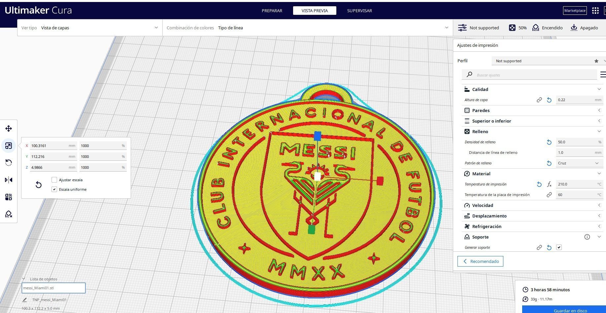Click the green scale handle on the model
Image resolution: width=606 pixels, height=313 pixels.
pos(311,229)
